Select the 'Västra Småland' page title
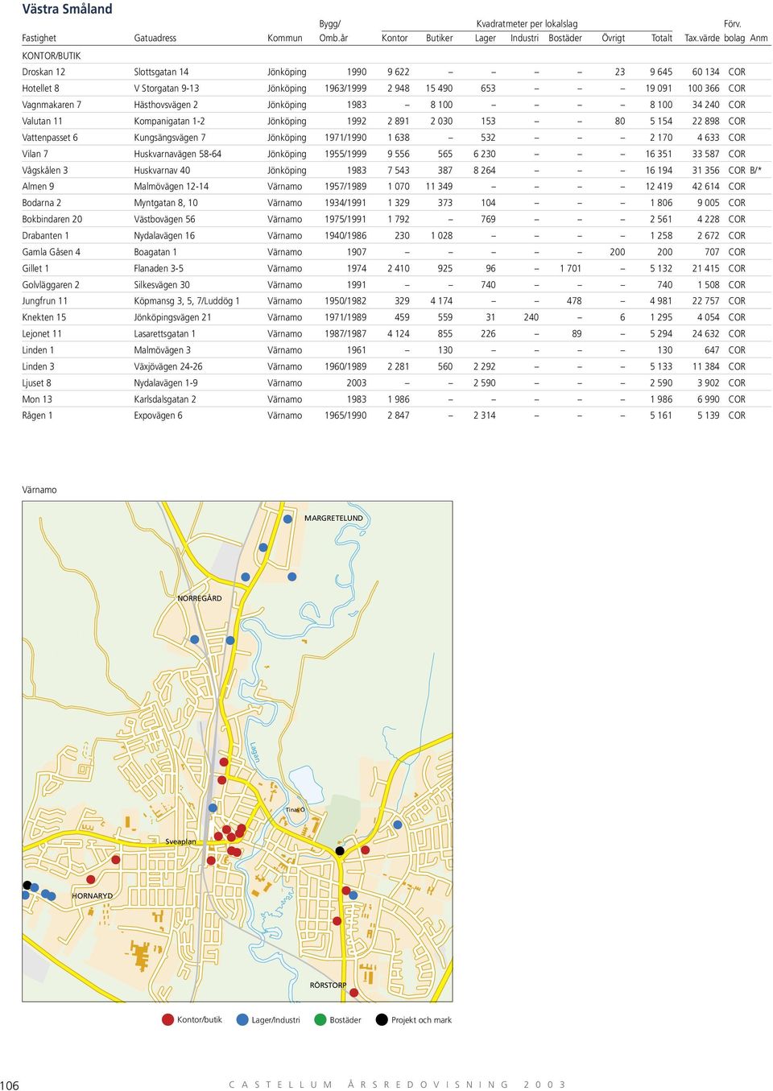The height and width of the screenshot is (1091, 773). pyautogui.click(x=67, y=9)
